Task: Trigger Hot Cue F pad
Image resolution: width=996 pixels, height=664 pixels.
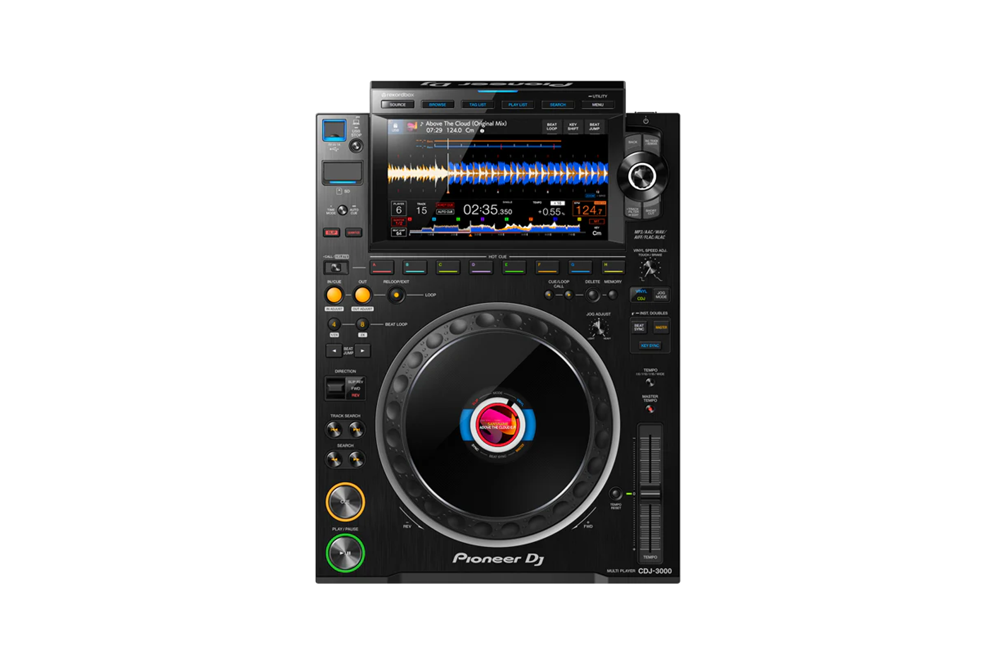Action: (547, 267)
